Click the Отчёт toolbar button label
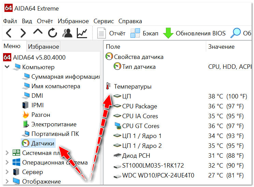This screenshot has height=187, width=254. tap(117, 33)
